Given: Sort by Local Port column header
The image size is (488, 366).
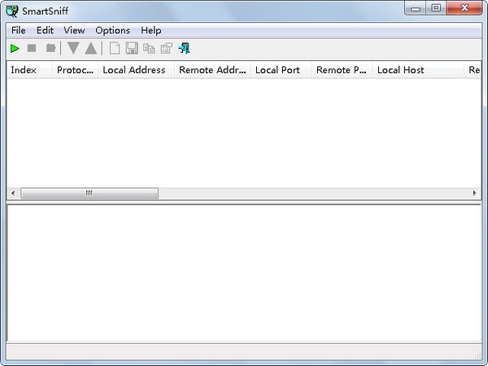Looking at the screenshot, I should pyautogui.click(x=281, y=70).
